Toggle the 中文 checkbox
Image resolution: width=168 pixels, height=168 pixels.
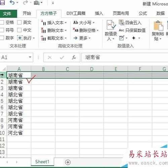click(x=19, y=30)
